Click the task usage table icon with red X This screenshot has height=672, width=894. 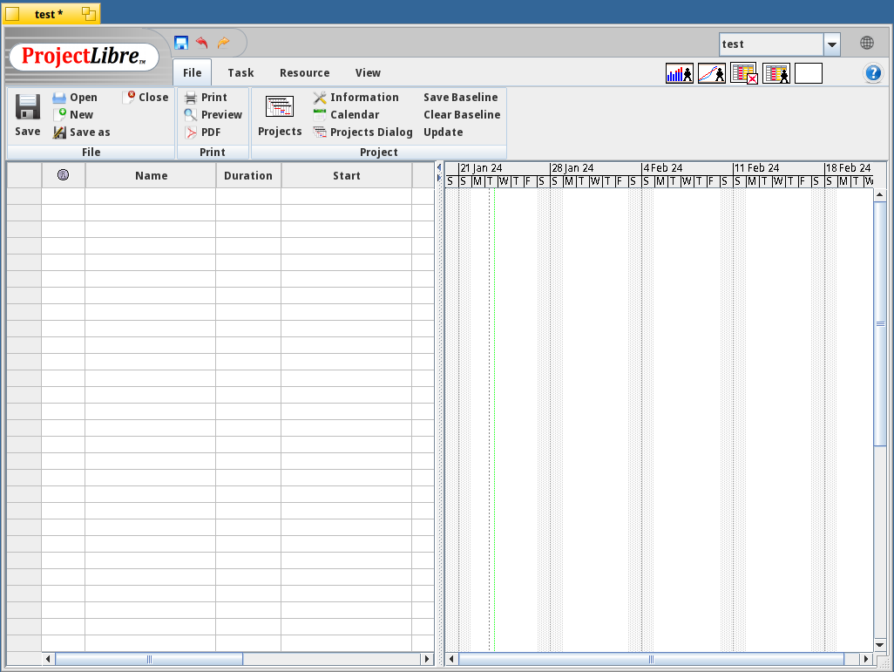(744, 73)
